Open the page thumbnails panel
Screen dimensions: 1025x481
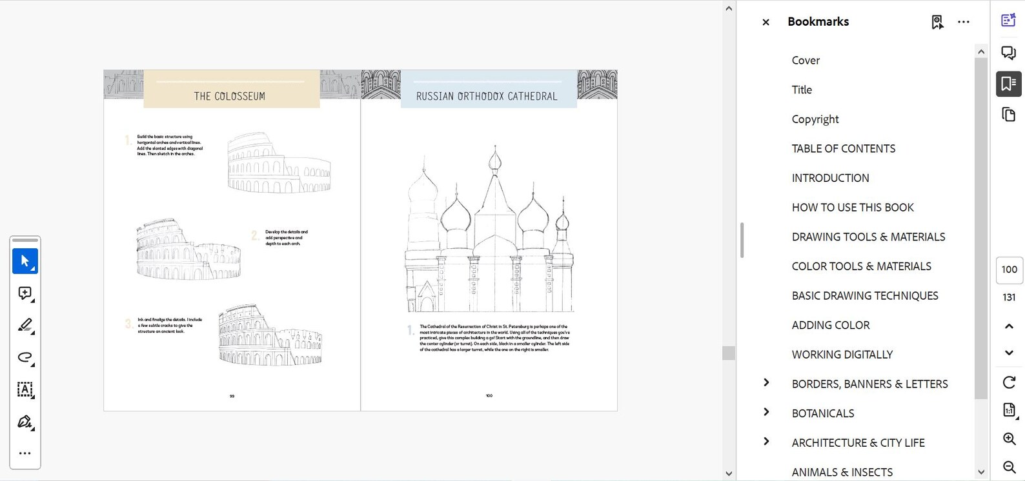pyautogui.click(x=1008, y=115)
